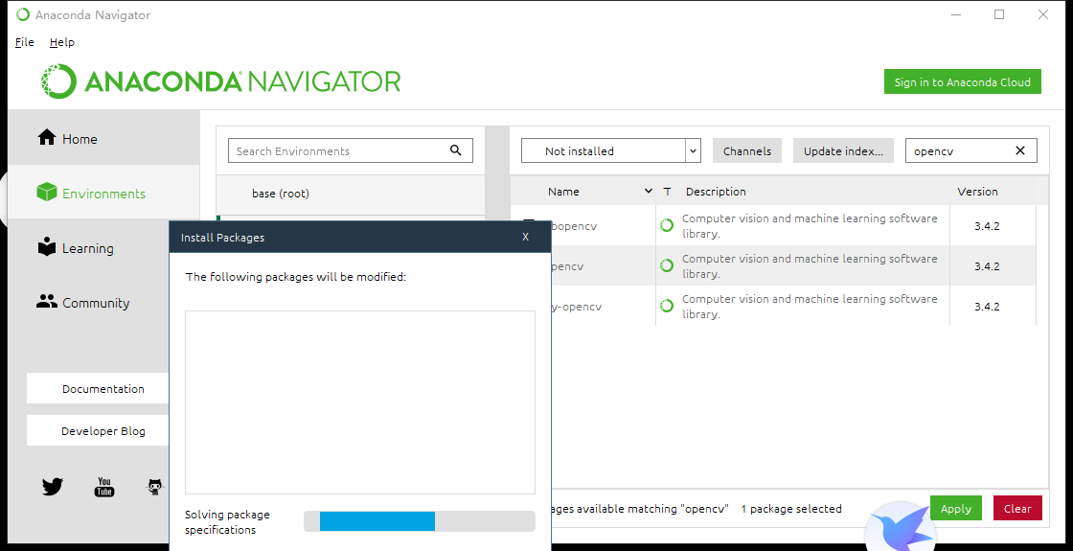
Task: Click the Name column sort chevron
Action: (648, 191)
